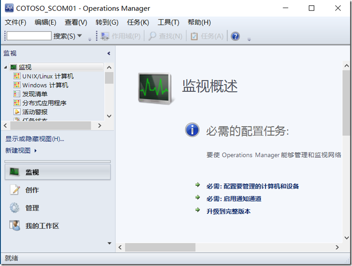352x266 pixels.
Task: Open the 搜索(S) dropdown arrow
Action: point(79,36)
